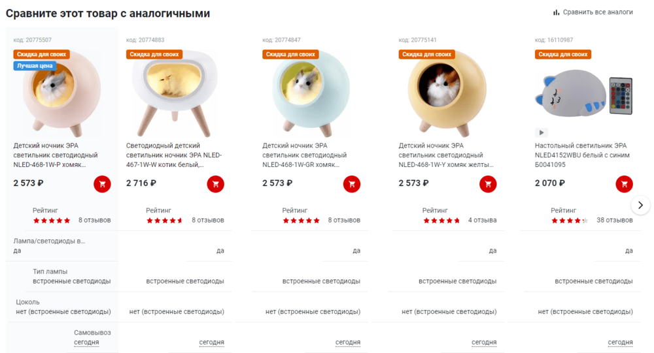This screenshot has height=353, width=654.
Task: View the 38 отзывов reviews
Action: click(x=614, y=220)
